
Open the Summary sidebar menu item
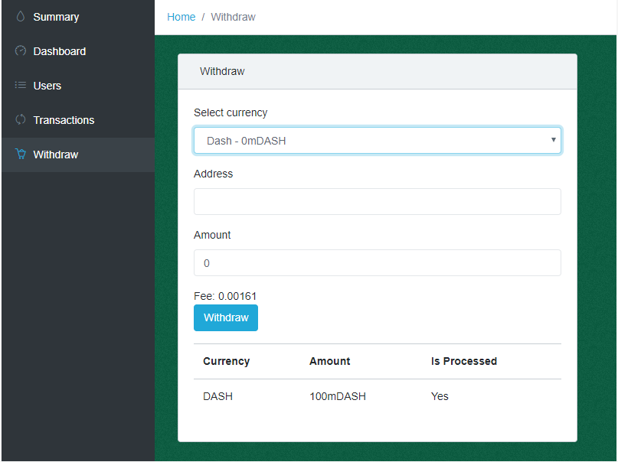tap(78, 17)
